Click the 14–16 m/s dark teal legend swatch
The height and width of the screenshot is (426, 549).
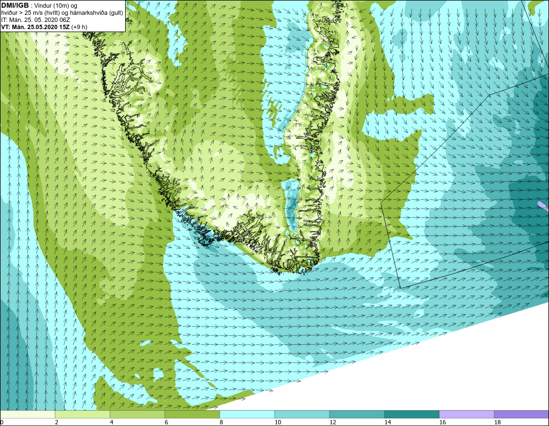click(412, 414)
